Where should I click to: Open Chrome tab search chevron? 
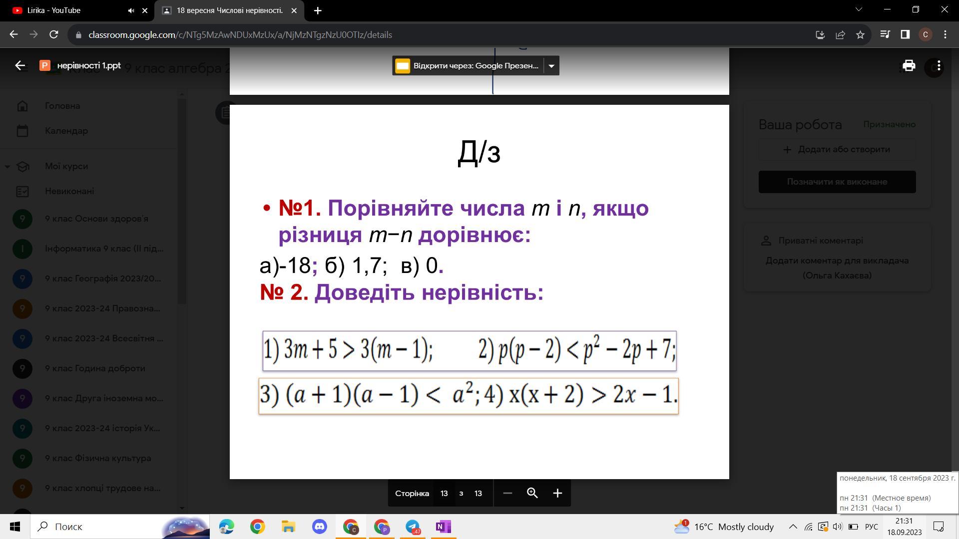click(x=859, y=9)
